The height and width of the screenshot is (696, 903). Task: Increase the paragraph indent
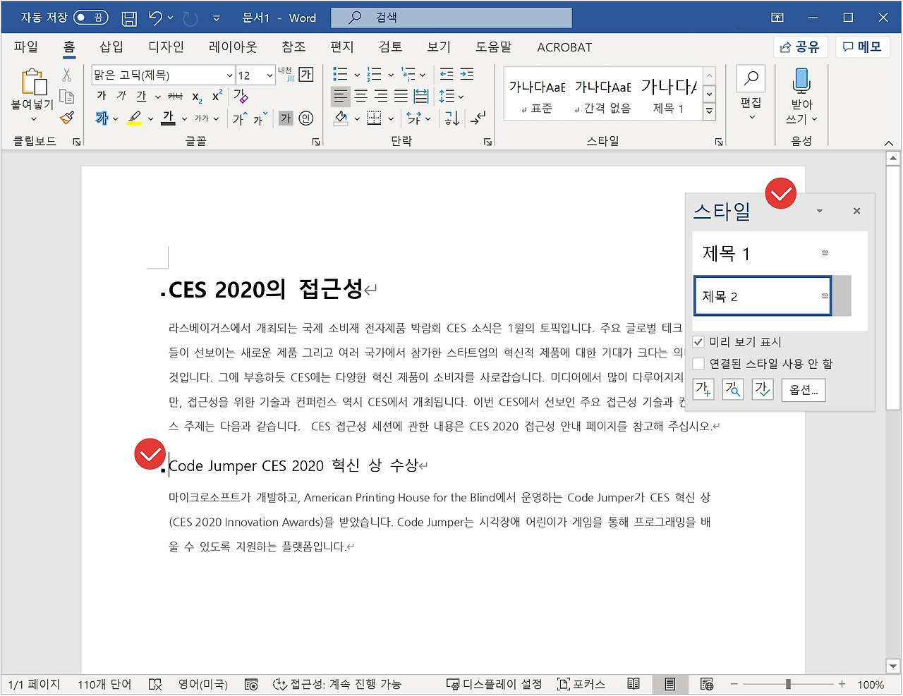pyautogui.click(x=467, y=74)
